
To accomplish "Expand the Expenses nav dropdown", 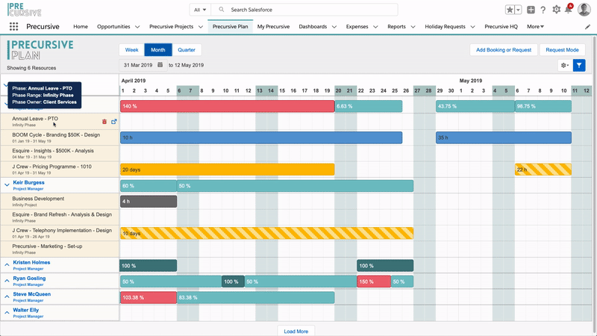I will [375, 27].
